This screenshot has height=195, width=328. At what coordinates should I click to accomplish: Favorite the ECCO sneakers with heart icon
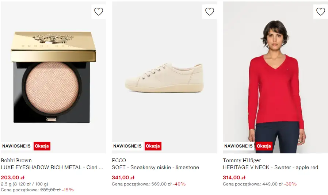(x=210, y=12)
